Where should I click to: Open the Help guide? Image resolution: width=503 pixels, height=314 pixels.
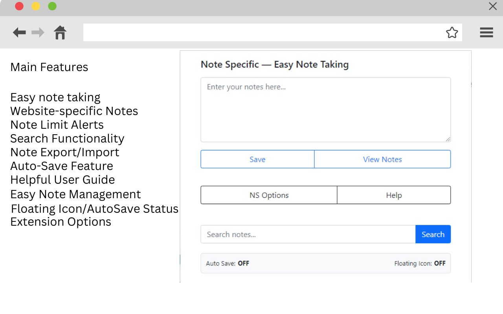click(394, 195)
